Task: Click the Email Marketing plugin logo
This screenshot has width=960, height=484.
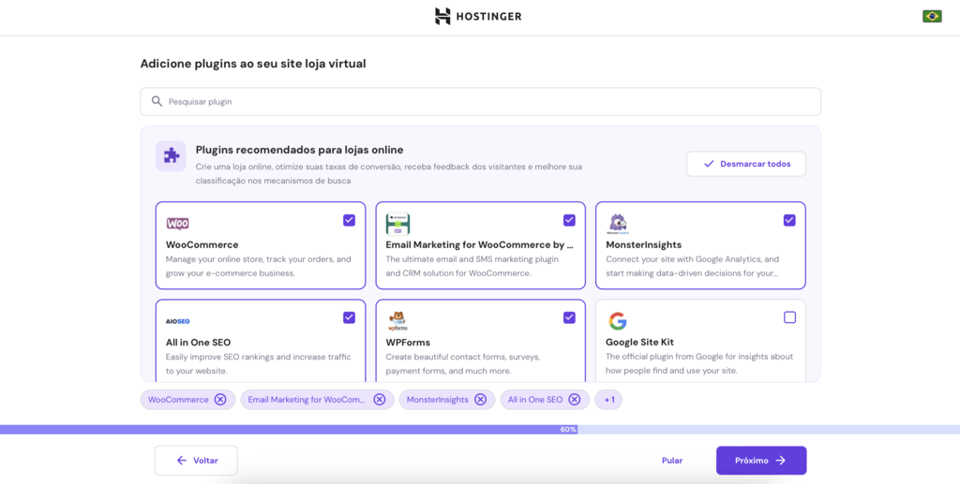Action: point(397,224)
